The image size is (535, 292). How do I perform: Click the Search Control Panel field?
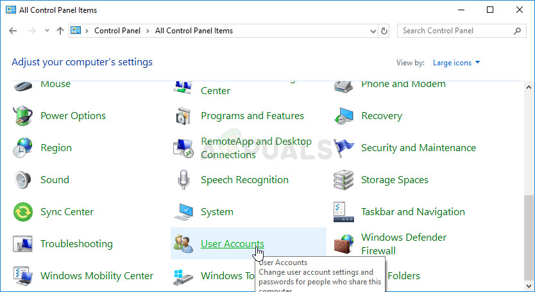click(x=455, y=31)
